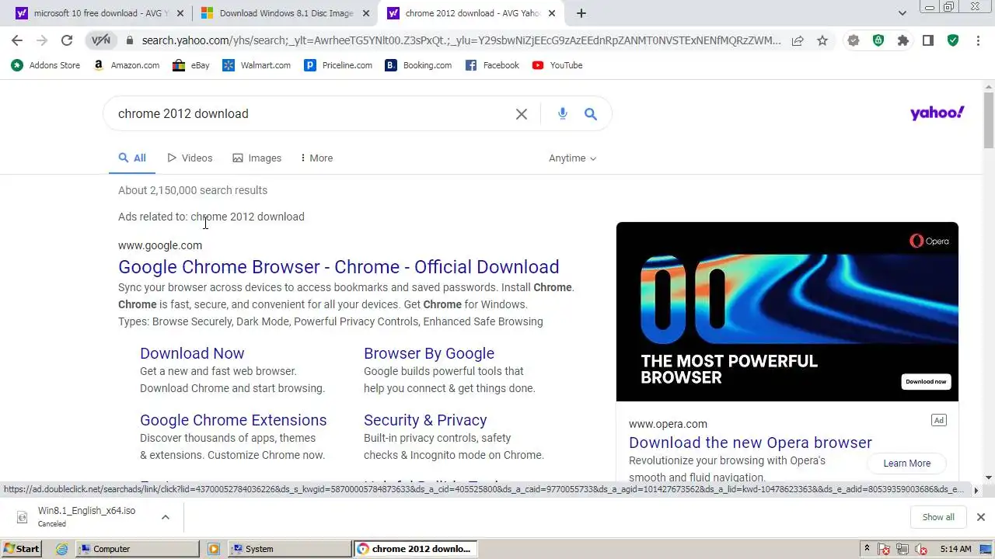Open the Priceline.com bookmark
995x559 pixels.
(338, 65)
